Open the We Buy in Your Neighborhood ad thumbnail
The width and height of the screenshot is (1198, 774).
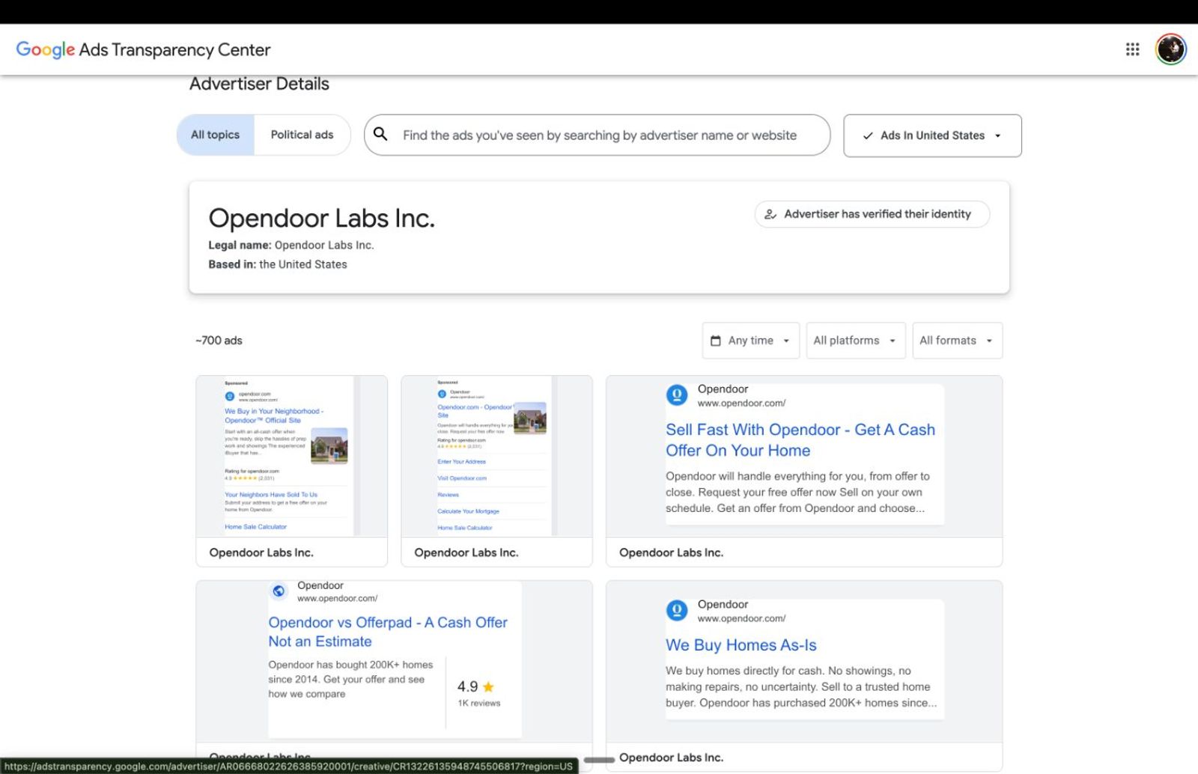(291, 456)
